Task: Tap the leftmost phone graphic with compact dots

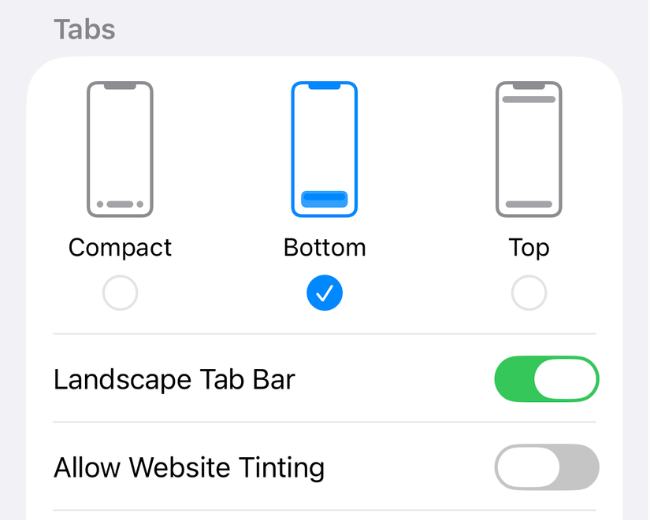Action: pyautogui.click(x=120, y=148)
